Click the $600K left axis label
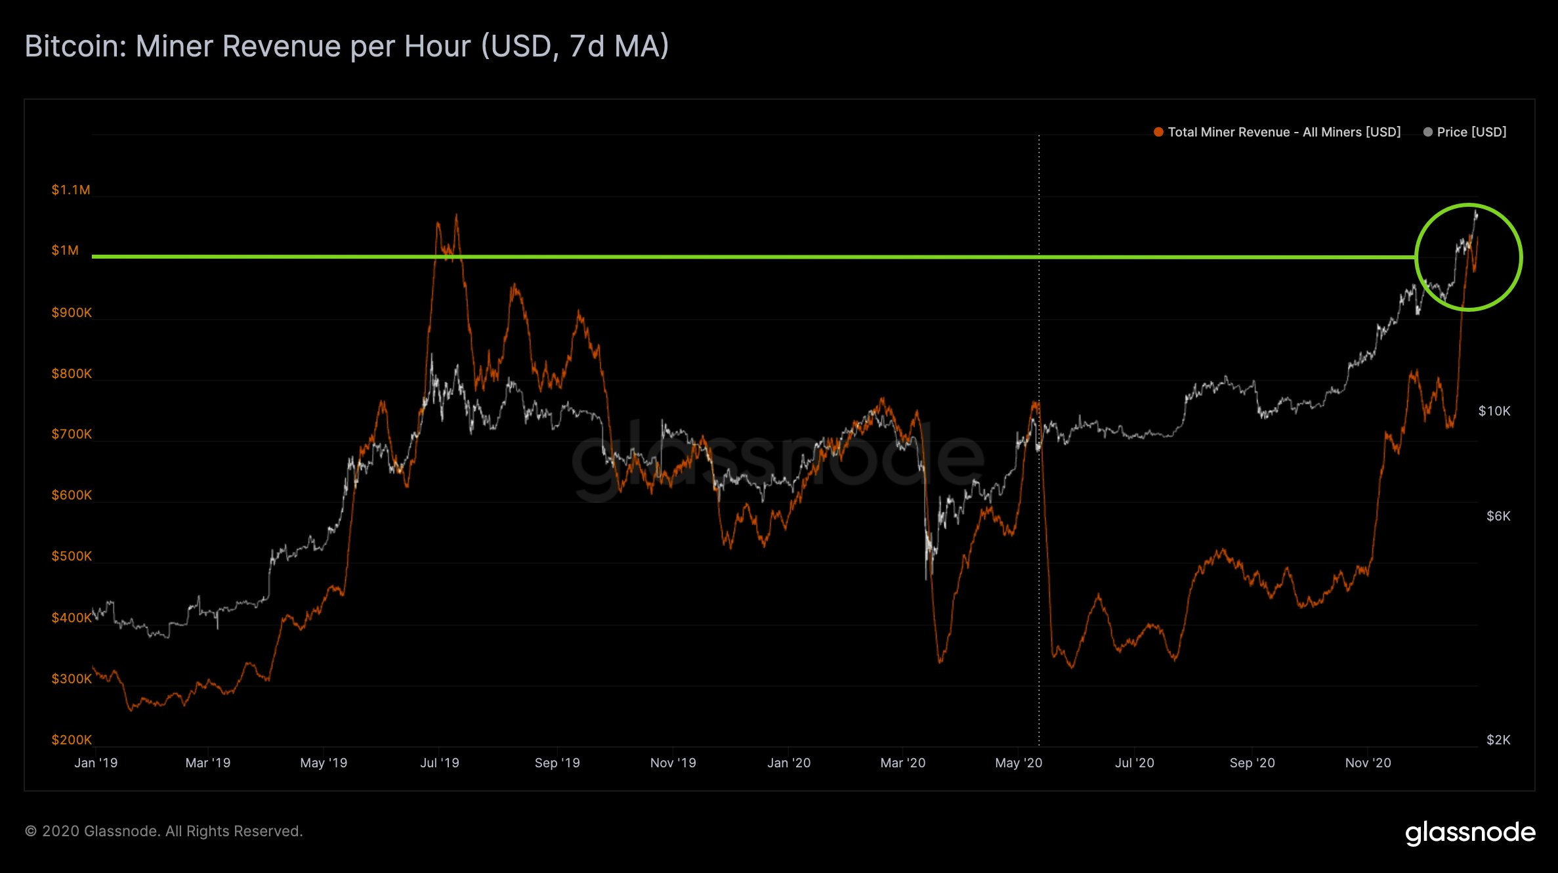This screenshot has width=1558, height=873. tap(72, 495)
